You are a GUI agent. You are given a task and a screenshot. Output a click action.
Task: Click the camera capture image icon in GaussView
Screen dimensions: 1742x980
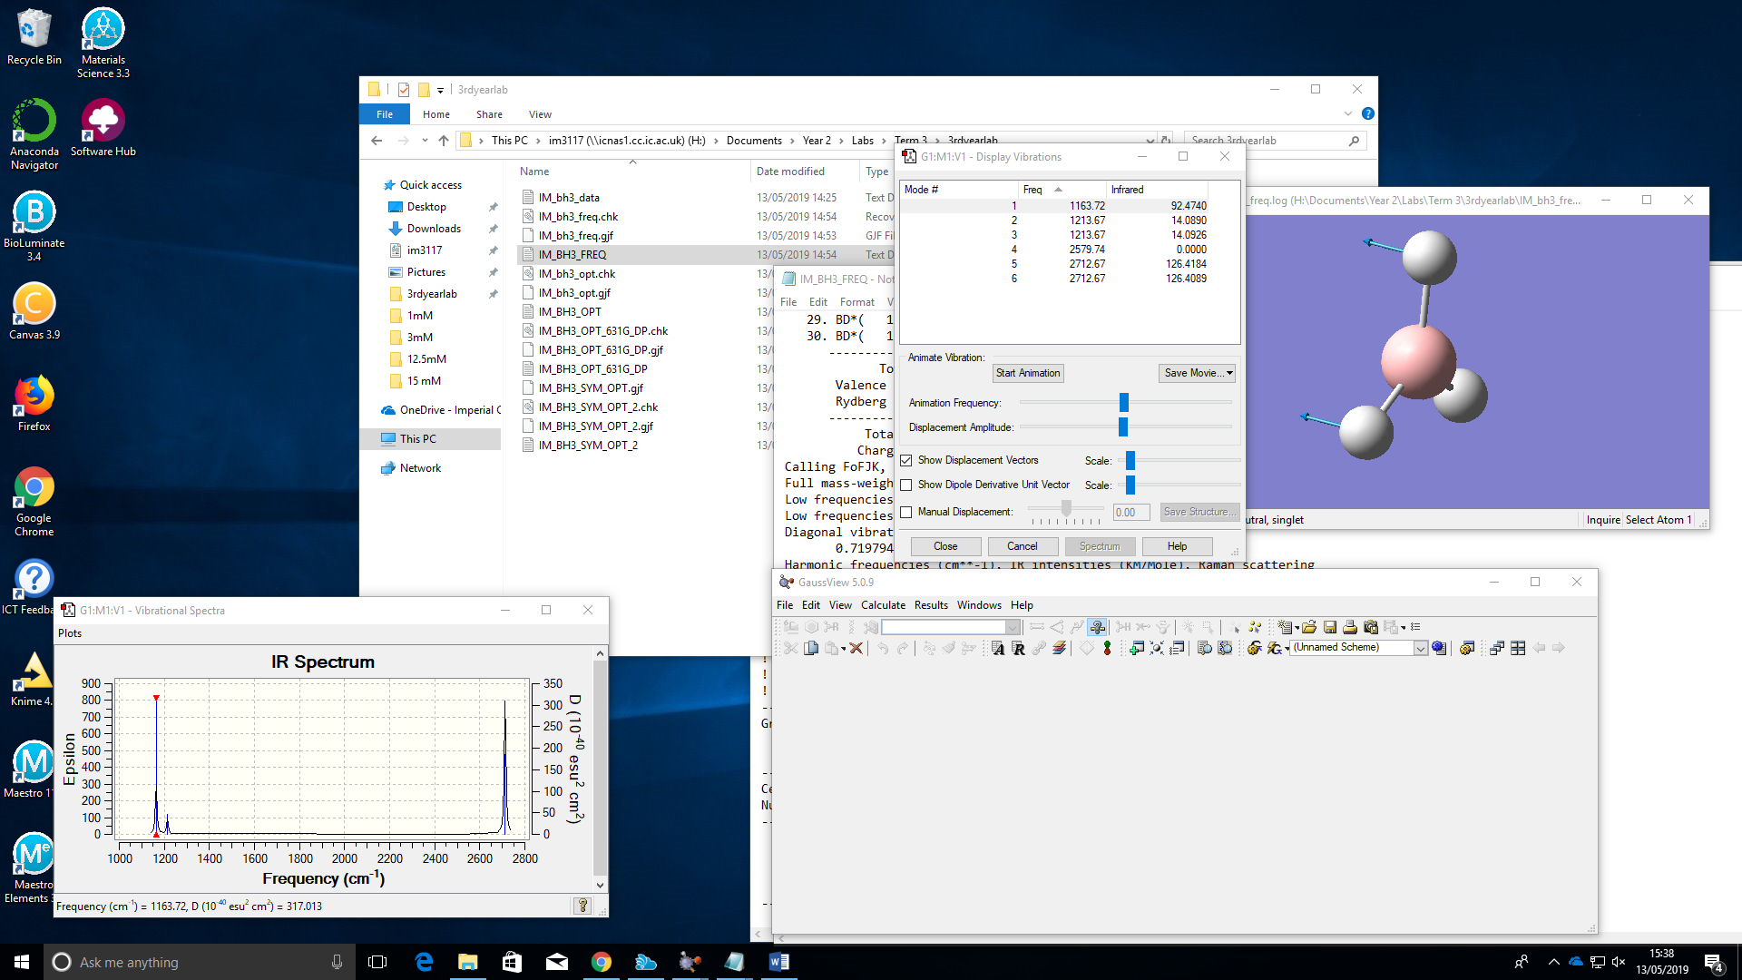point(1371,627)
